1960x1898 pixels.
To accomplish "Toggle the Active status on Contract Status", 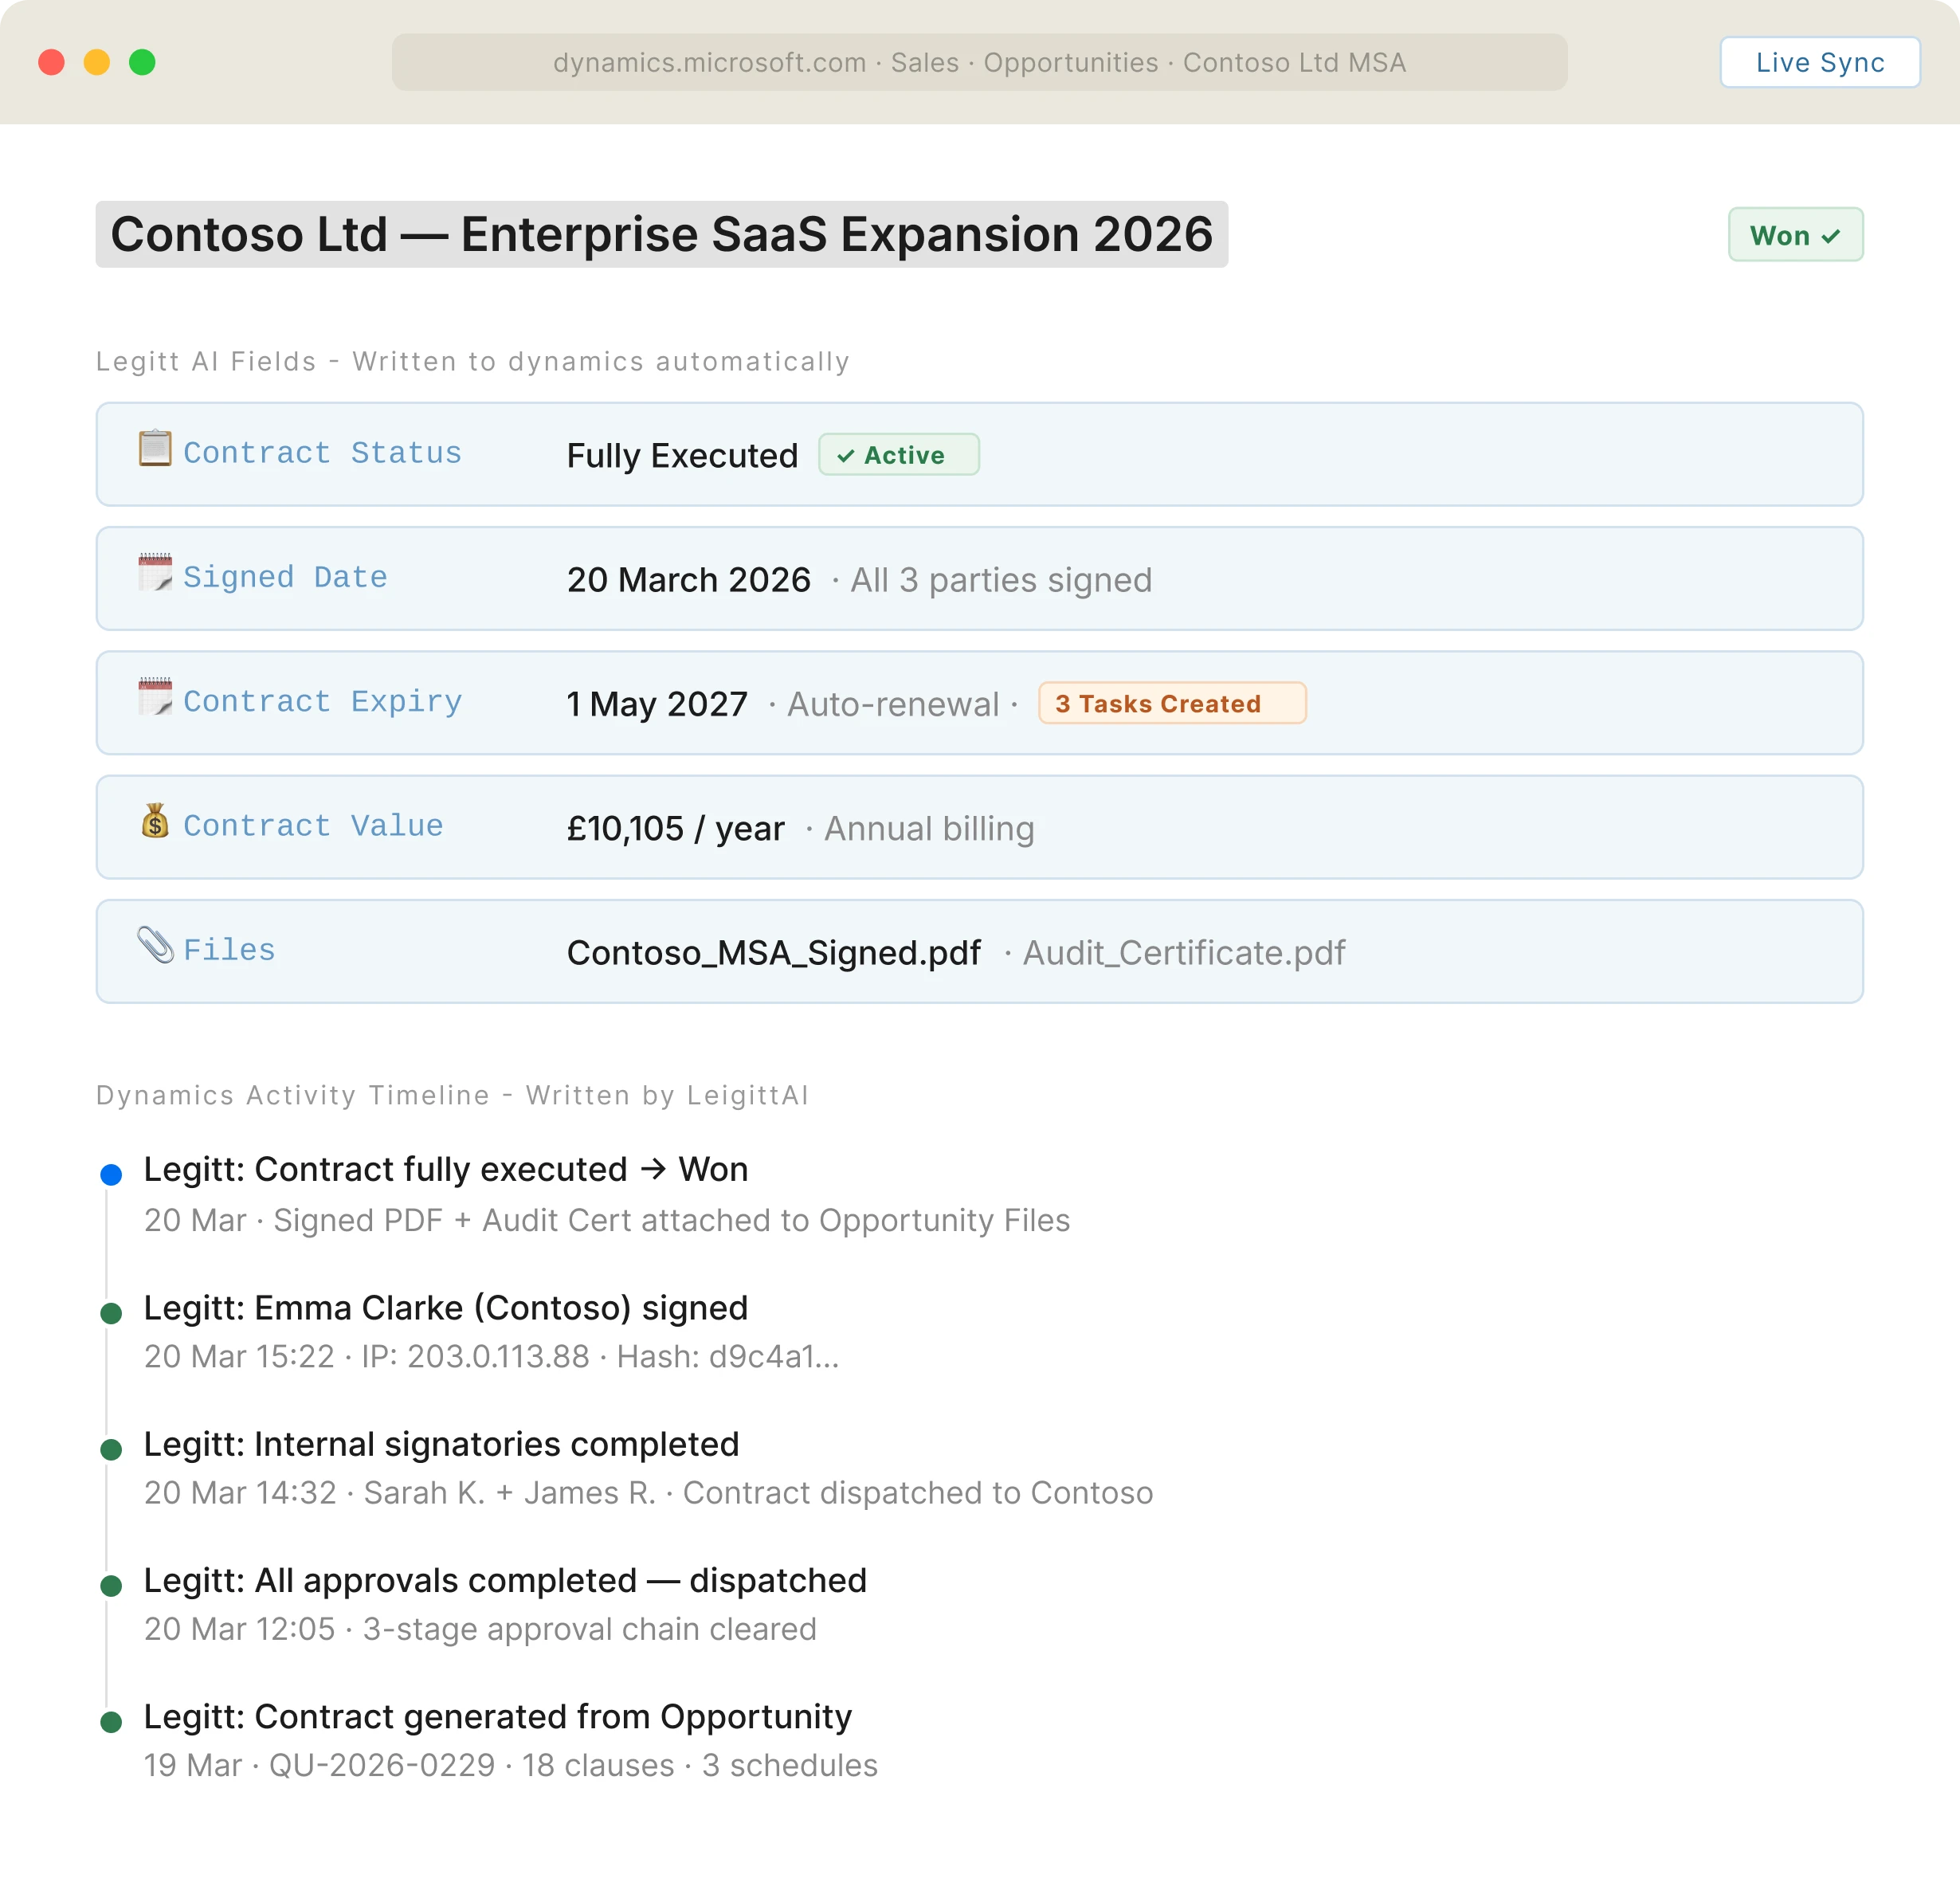I will click(898, 454).
